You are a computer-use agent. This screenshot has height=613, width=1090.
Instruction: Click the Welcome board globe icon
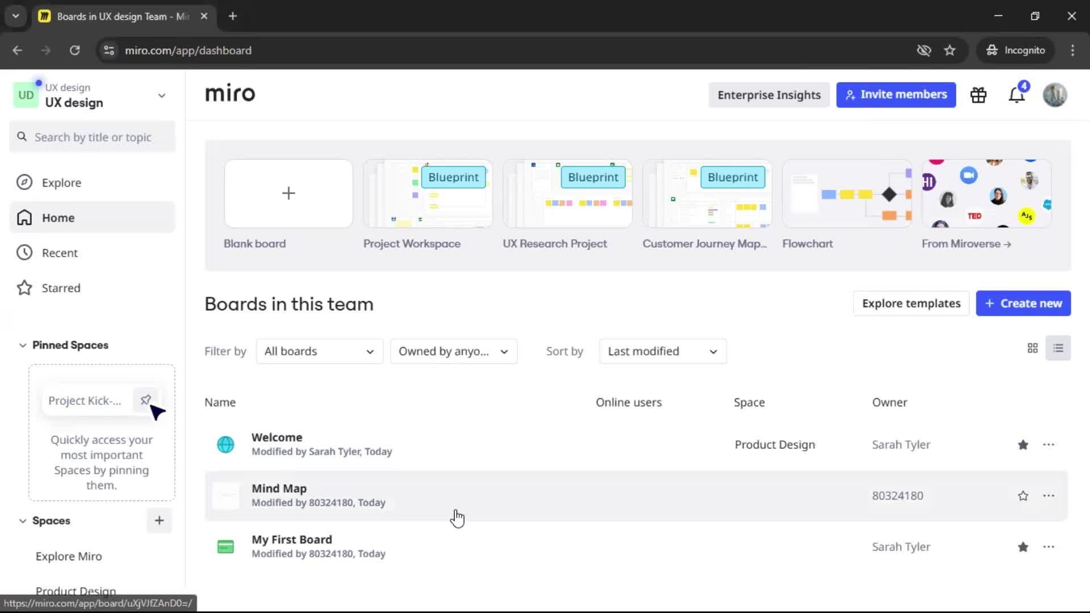[x=225, y=444]
